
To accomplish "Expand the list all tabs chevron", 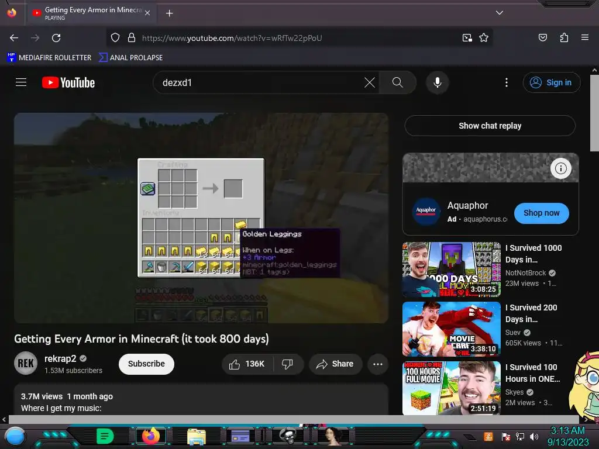I will [500, 13].
